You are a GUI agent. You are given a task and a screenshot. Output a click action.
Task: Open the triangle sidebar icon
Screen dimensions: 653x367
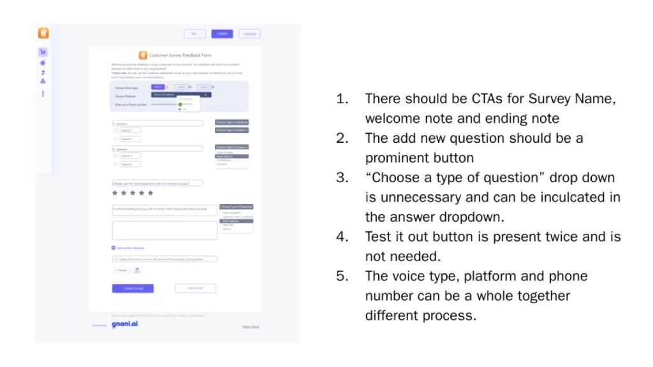pos(43,81)
